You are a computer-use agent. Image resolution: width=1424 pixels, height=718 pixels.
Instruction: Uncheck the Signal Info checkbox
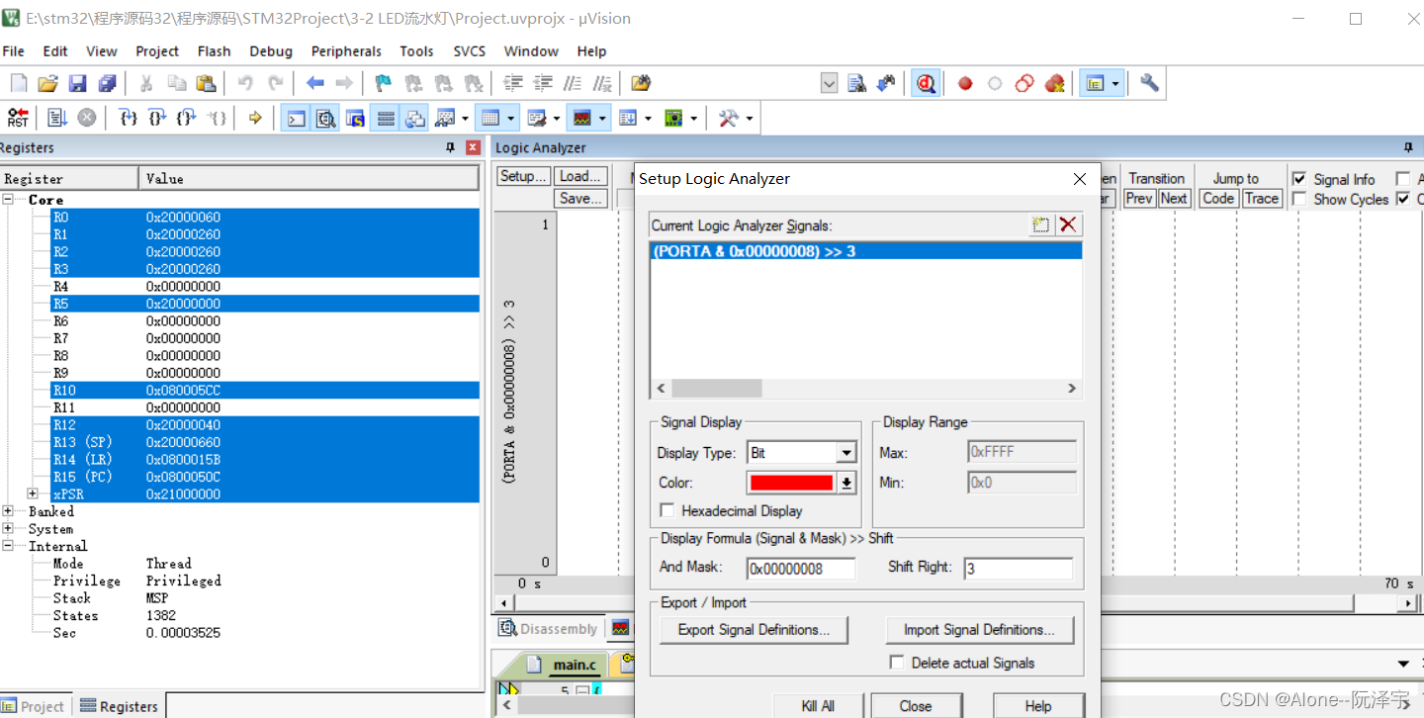[x=1299, y=179]
